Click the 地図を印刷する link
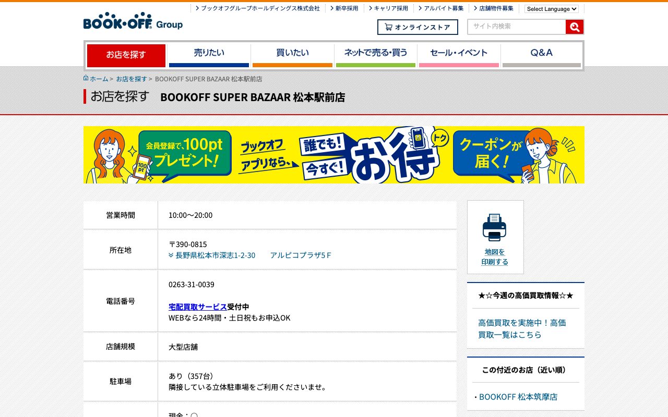This screenshot has height=417, width=668. [x=495, y=257]
